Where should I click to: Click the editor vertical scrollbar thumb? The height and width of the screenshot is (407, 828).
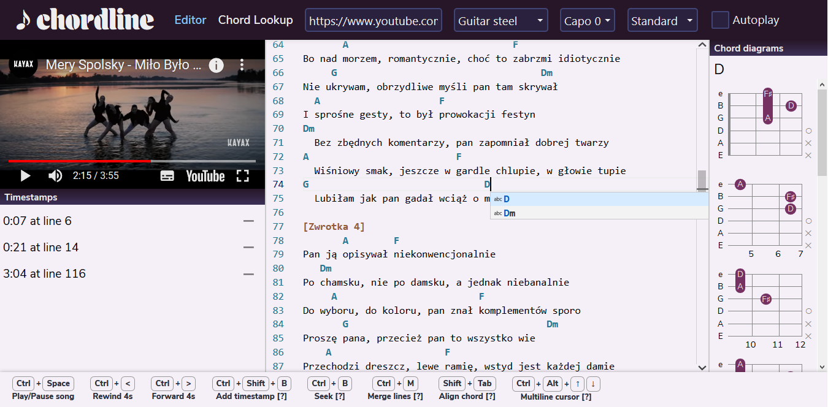click(702, 180)
